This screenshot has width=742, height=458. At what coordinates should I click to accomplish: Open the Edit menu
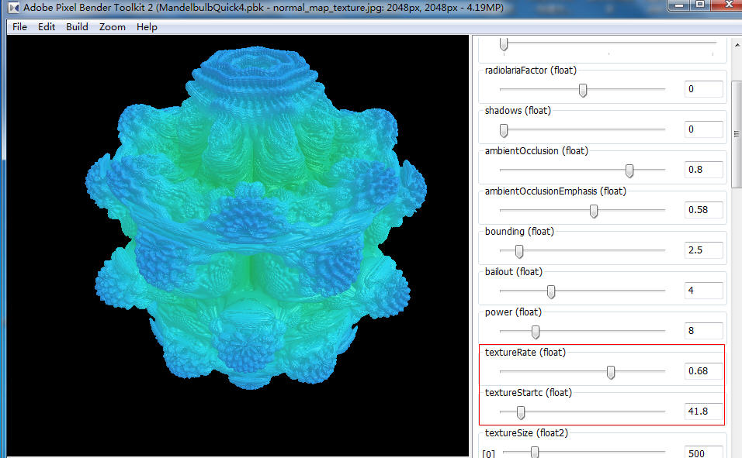pos(47,27)
